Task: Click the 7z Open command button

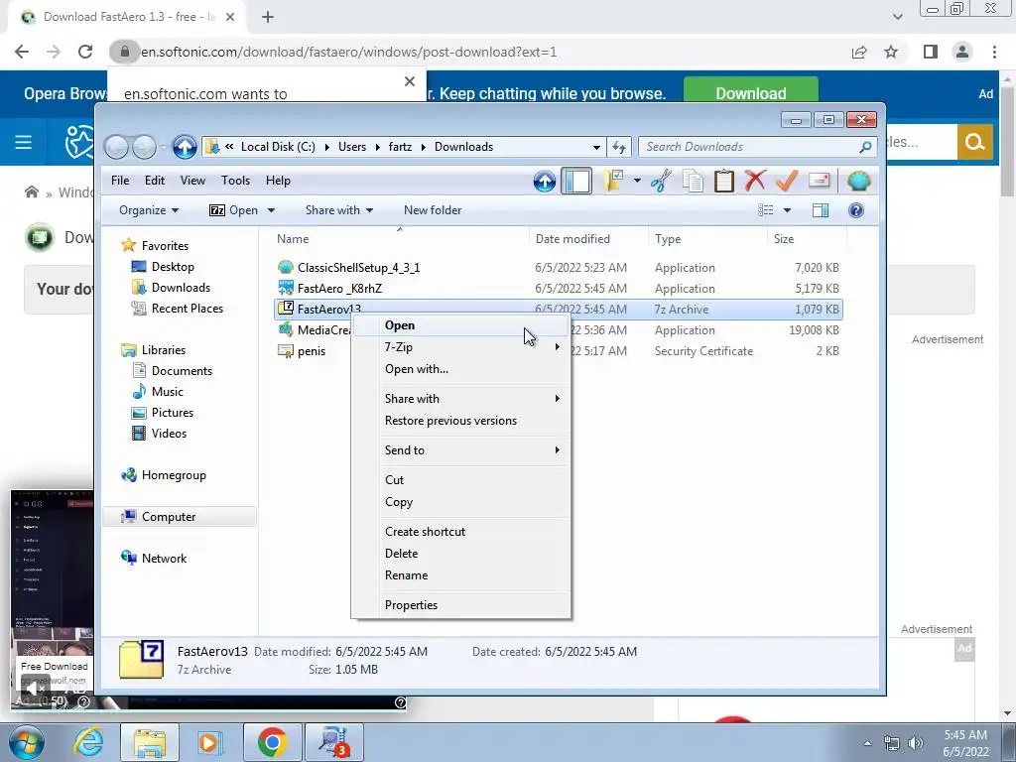Action: point(233,210)
